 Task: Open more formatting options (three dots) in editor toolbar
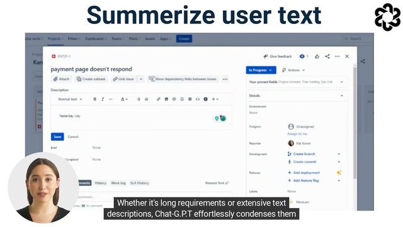point(111,99)
